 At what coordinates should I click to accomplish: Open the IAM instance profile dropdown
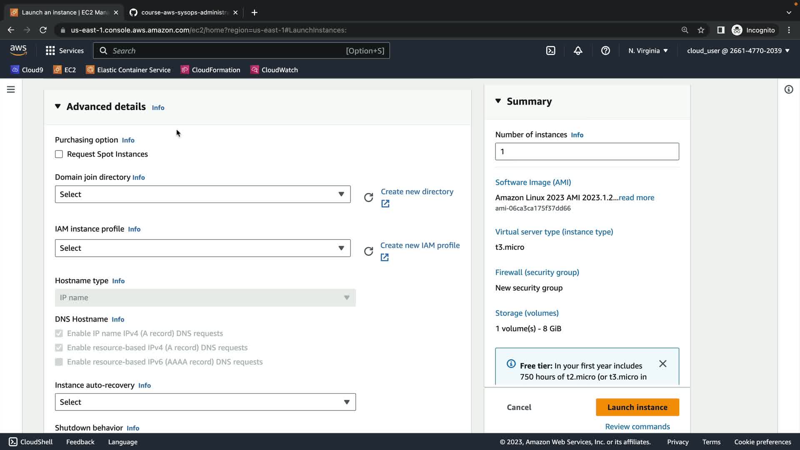(x=202, y=248)
